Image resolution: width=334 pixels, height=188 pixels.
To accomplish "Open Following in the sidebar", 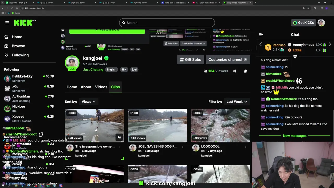I will tap(17, 55).
